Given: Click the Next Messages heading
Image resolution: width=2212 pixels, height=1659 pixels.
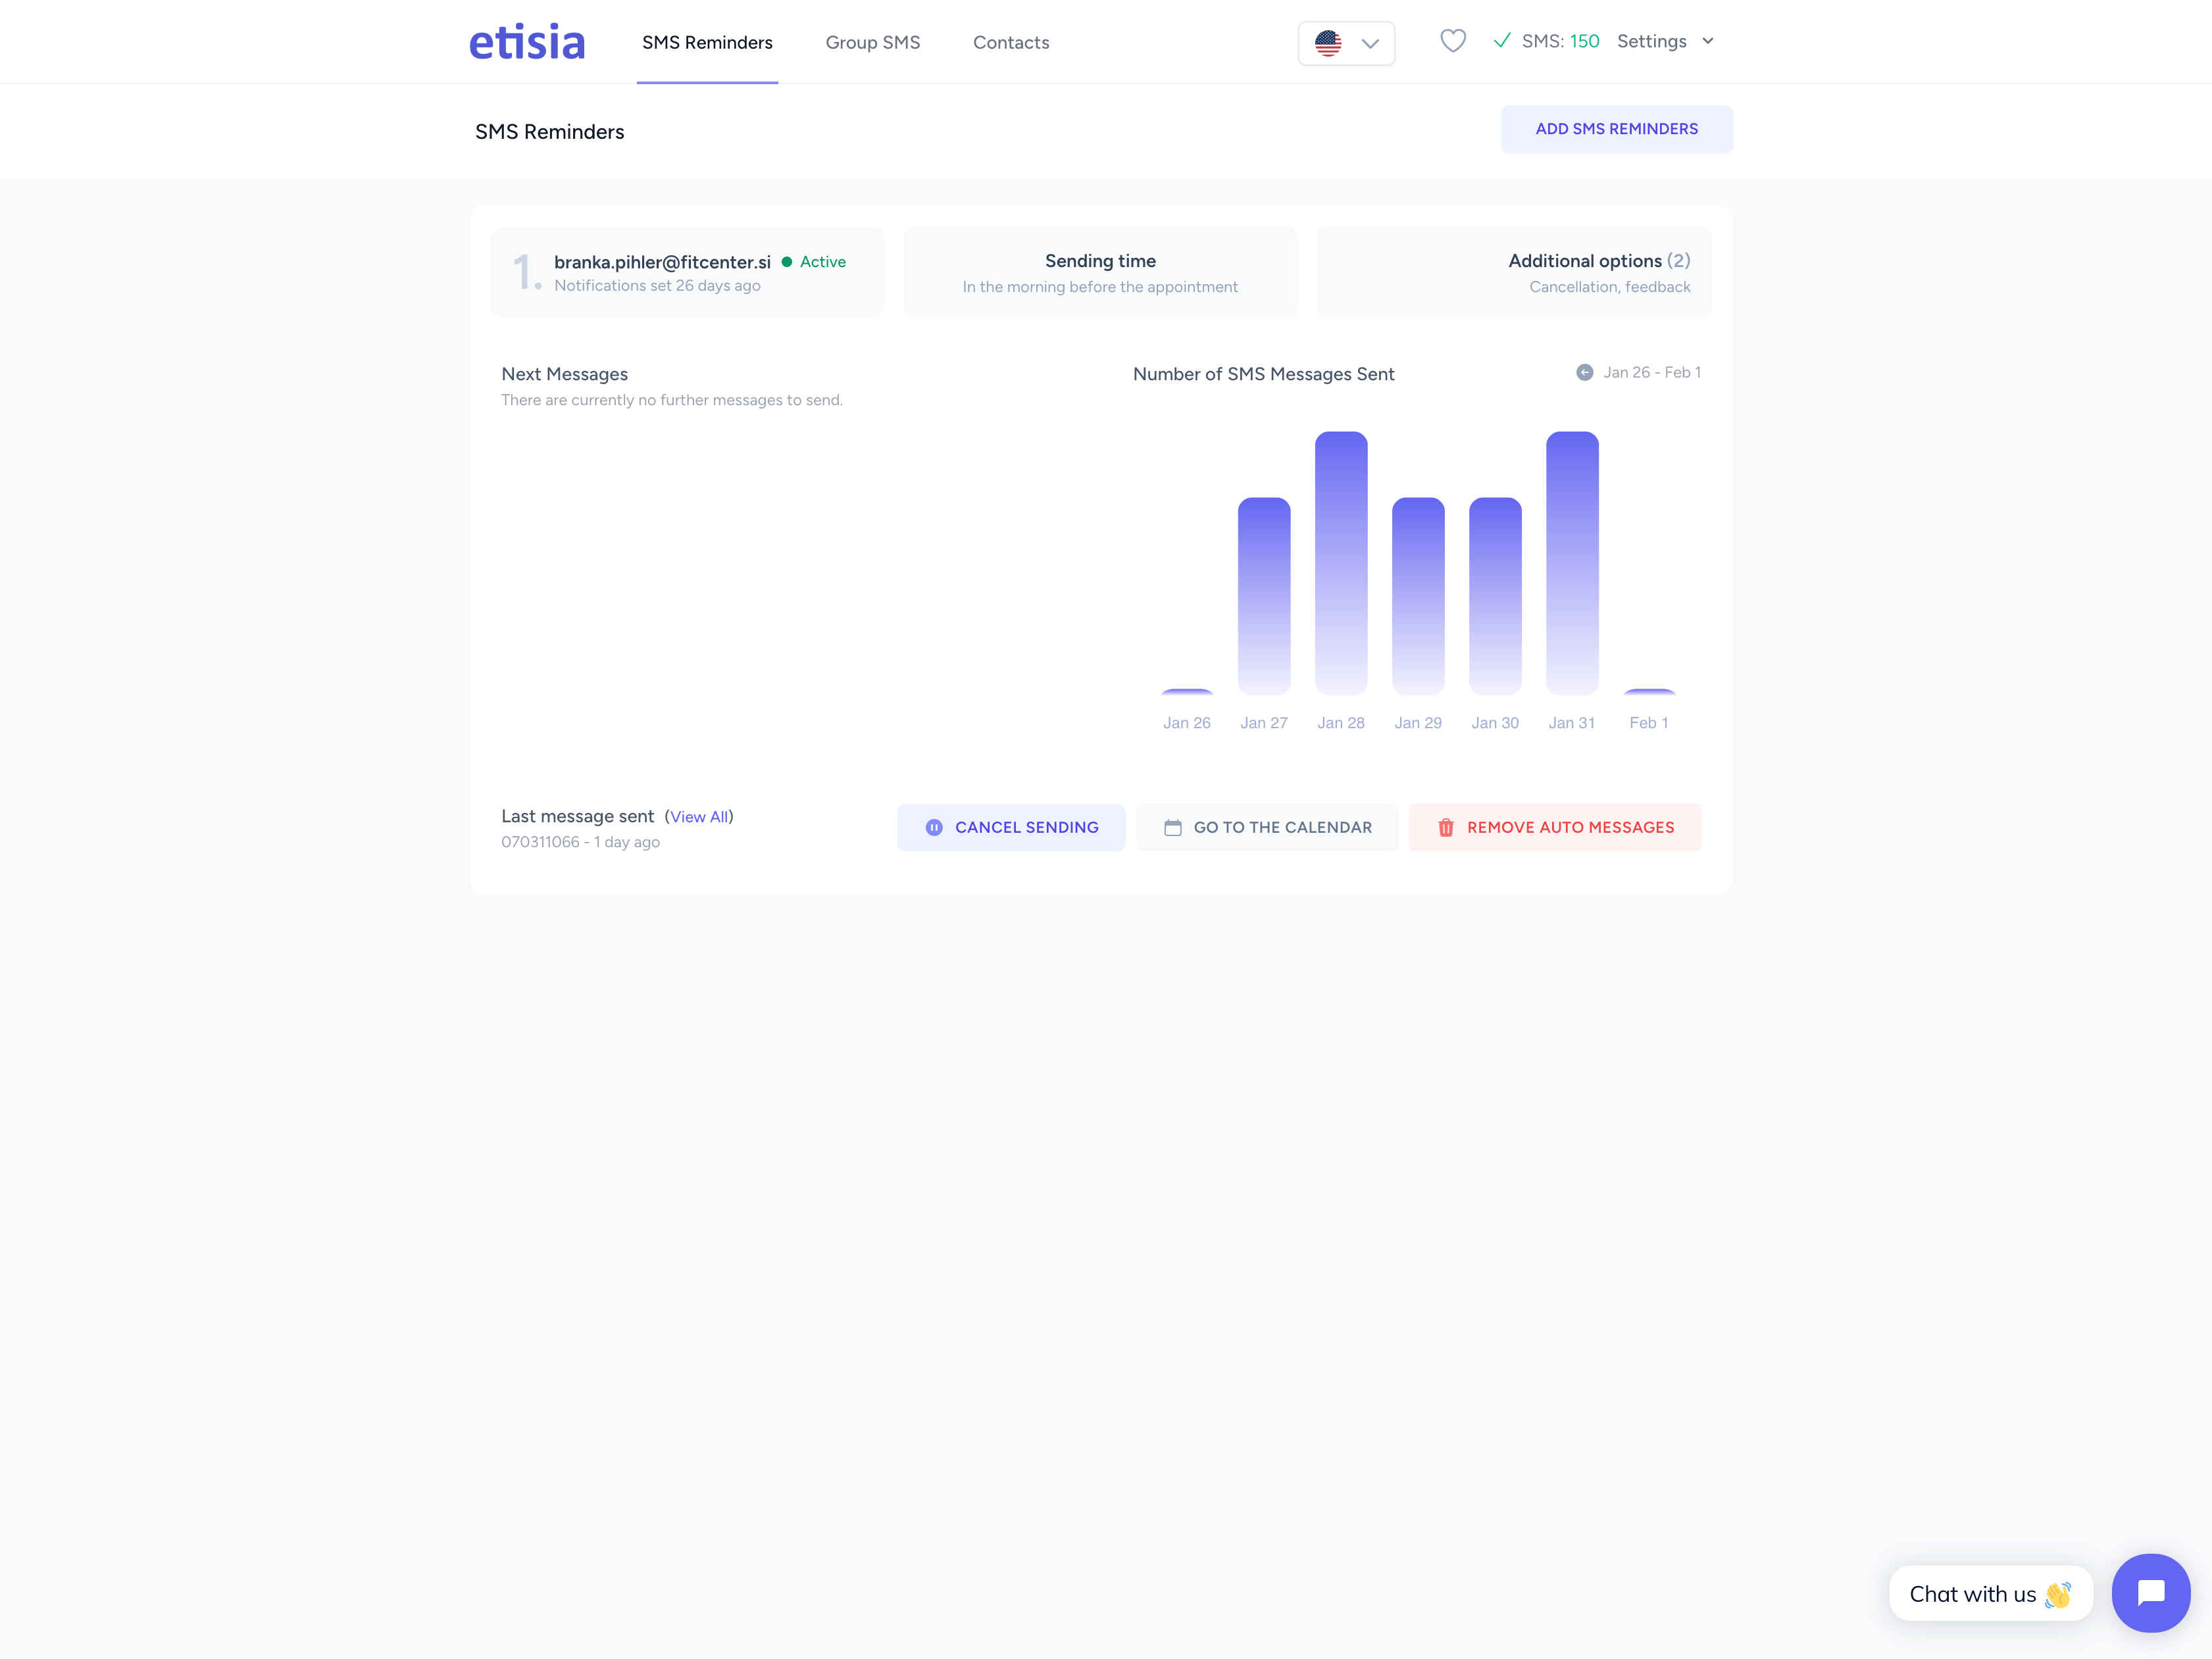Looking at the screenshot, I should coord(564,374).
